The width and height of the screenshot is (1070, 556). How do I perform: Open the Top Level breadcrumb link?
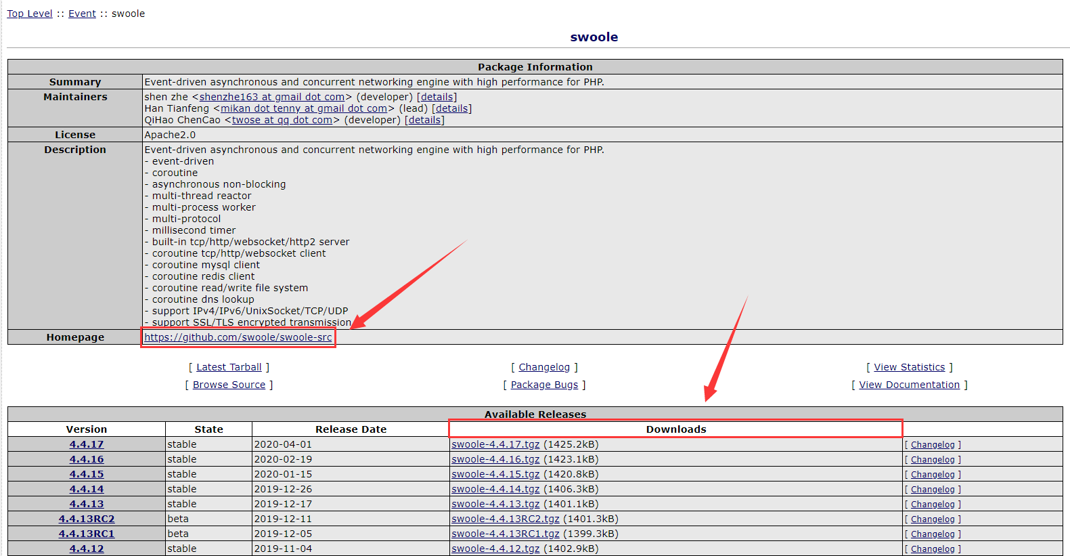coord(30,14)
